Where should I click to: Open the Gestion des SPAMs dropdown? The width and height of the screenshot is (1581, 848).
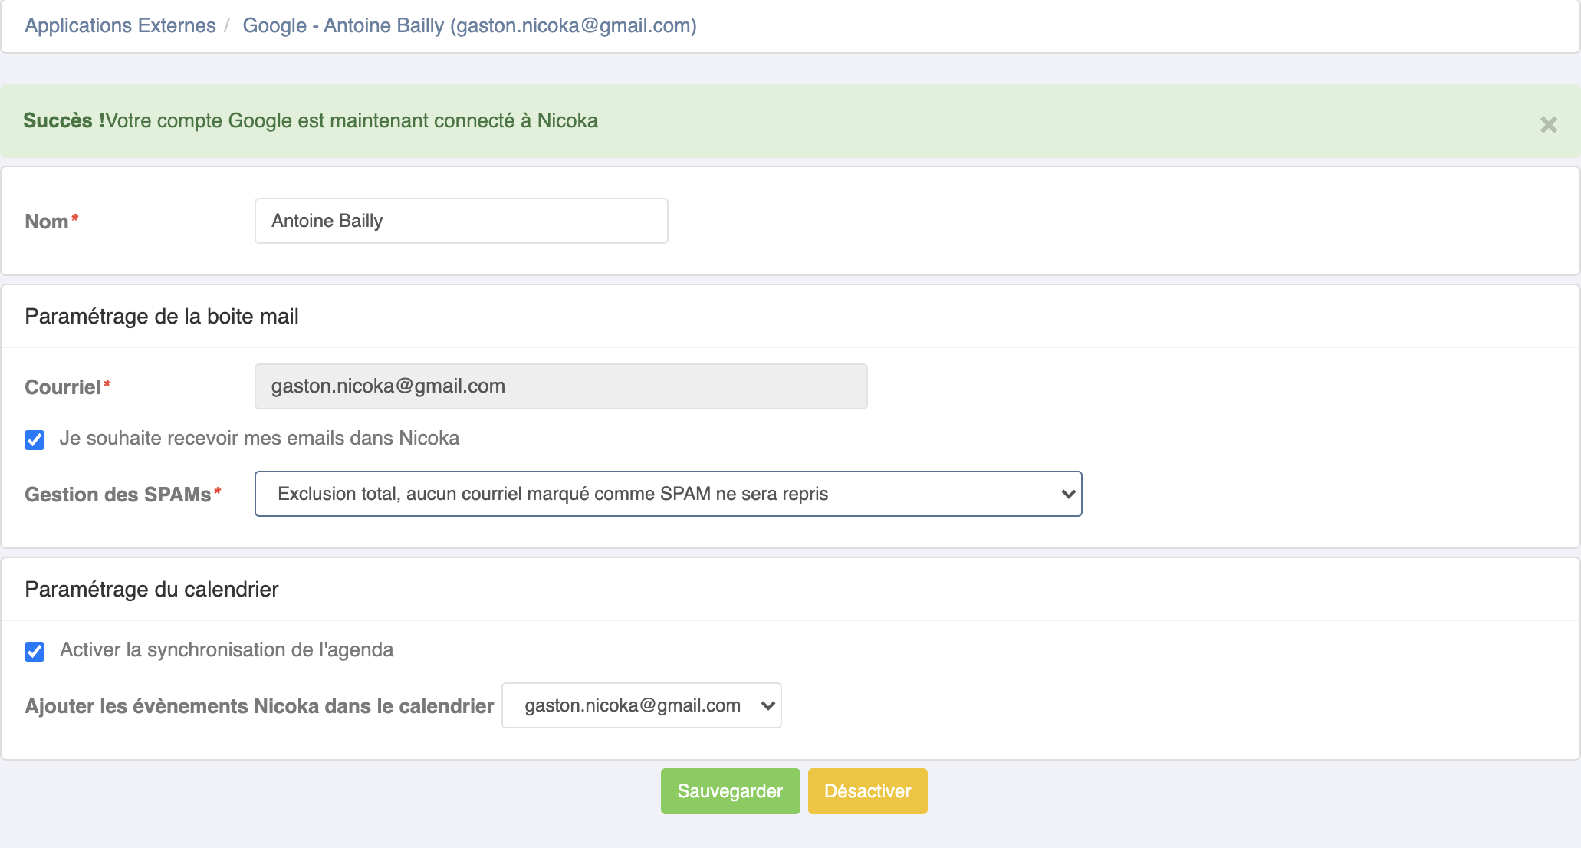click(x=668, y=494)
